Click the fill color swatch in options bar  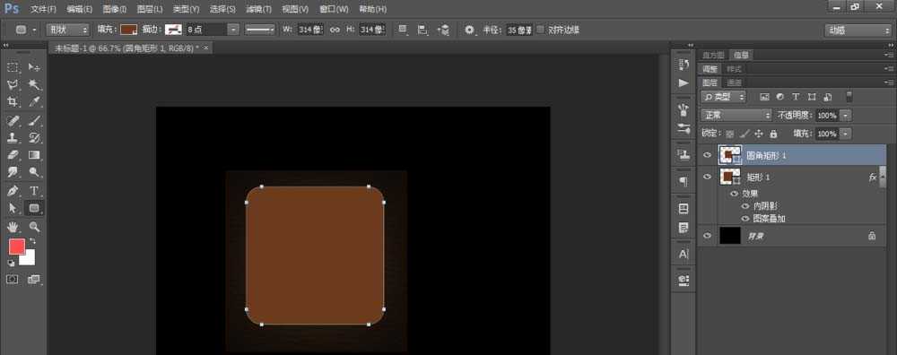128,30
